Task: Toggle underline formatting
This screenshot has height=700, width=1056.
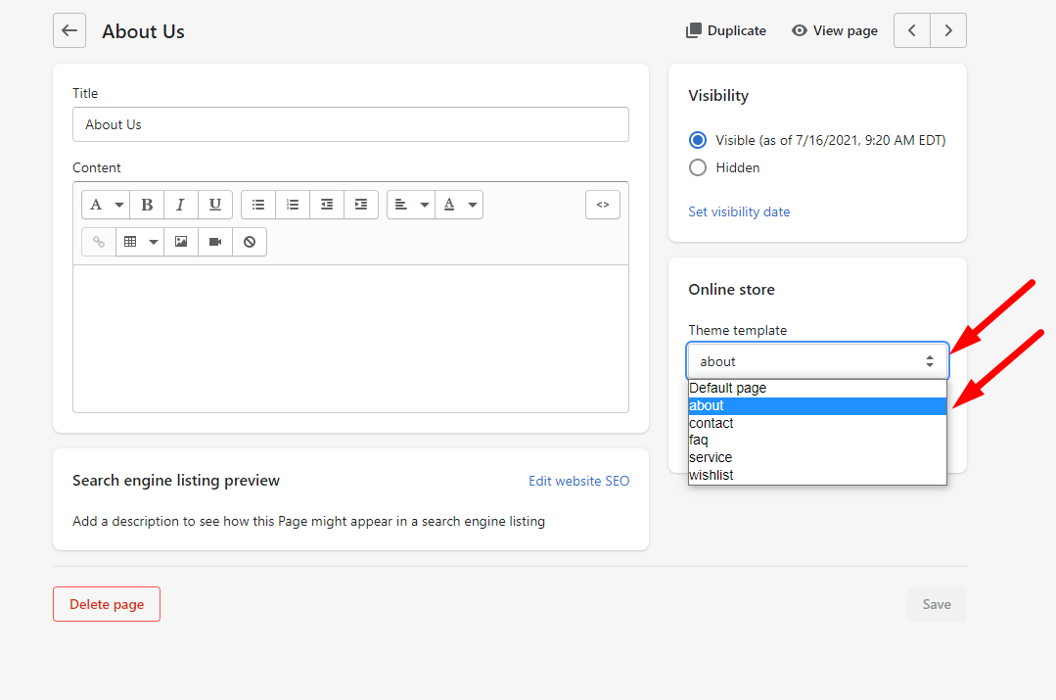Action: tap(215, 205)
